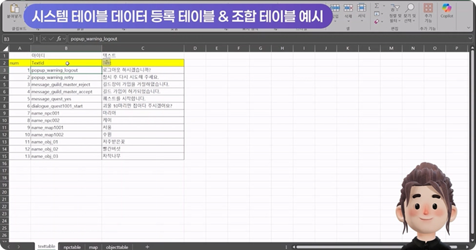Expand the Name Box dropdown arrow
Viewport: 476px width, 250px height.
pos(30,39)
